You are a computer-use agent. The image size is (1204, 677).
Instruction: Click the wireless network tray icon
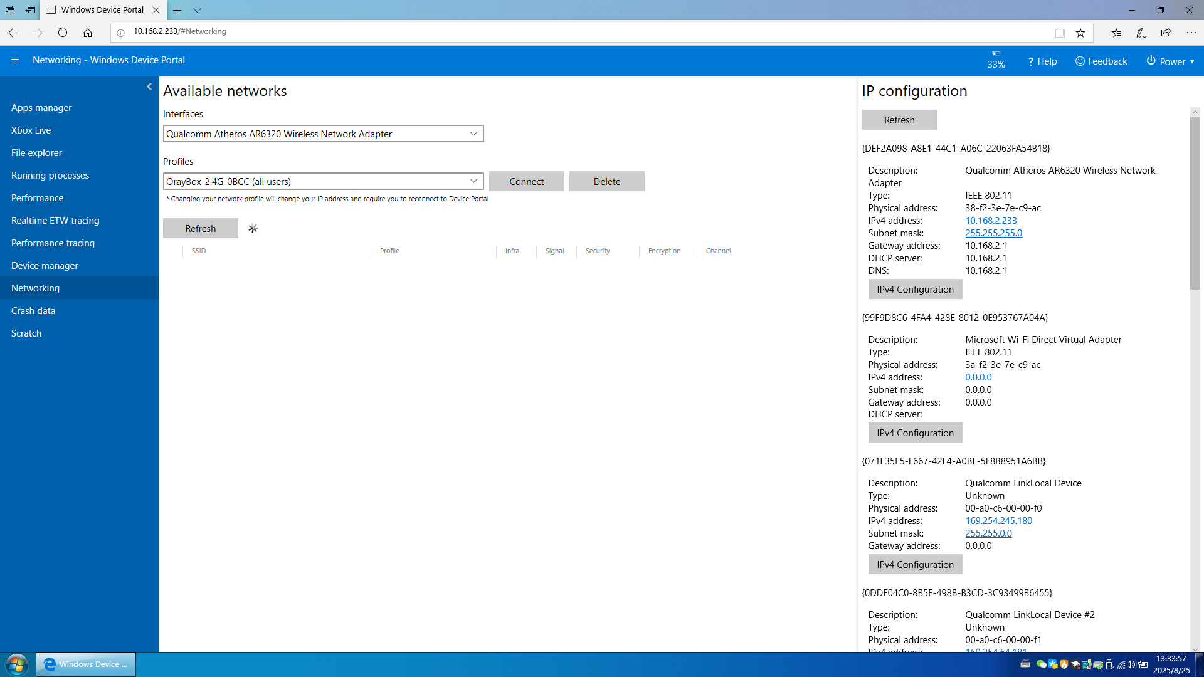[1121, 664]
